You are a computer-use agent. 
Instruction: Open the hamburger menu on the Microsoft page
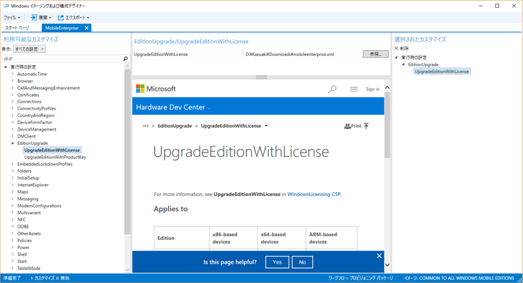point(354,89)
